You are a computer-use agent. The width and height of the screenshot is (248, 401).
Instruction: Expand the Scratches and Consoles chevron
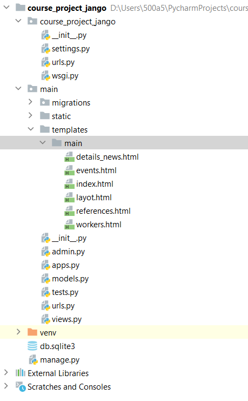(6, 386)
